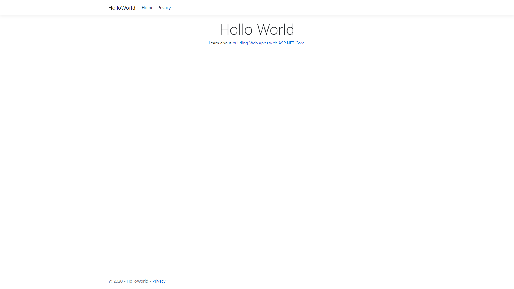Click the 2020 year in footer
Image resolution: width=514 pixels, height=289 pixels.
click(118, 281)
